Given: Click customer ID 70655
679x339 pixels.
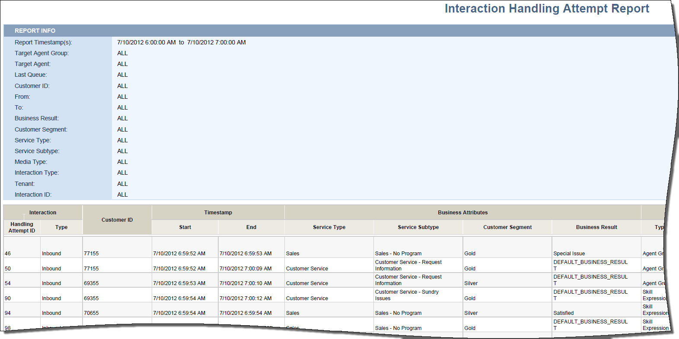Looking at the screenshot, I should click(91, 313).
